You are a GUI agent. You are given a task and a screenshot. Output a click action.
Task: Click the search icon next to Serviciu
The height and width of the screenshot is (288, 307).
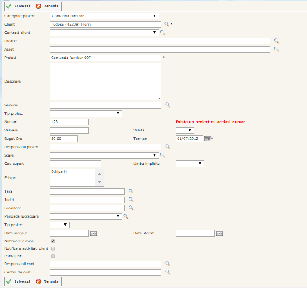pyautogui.click(x=167, y=105)
